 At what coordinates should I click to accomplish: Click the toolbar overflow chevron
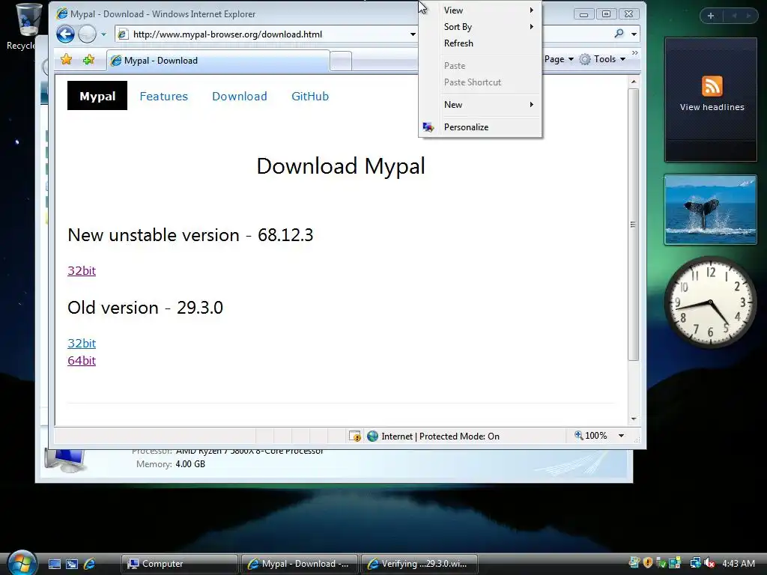click(634, 53)
